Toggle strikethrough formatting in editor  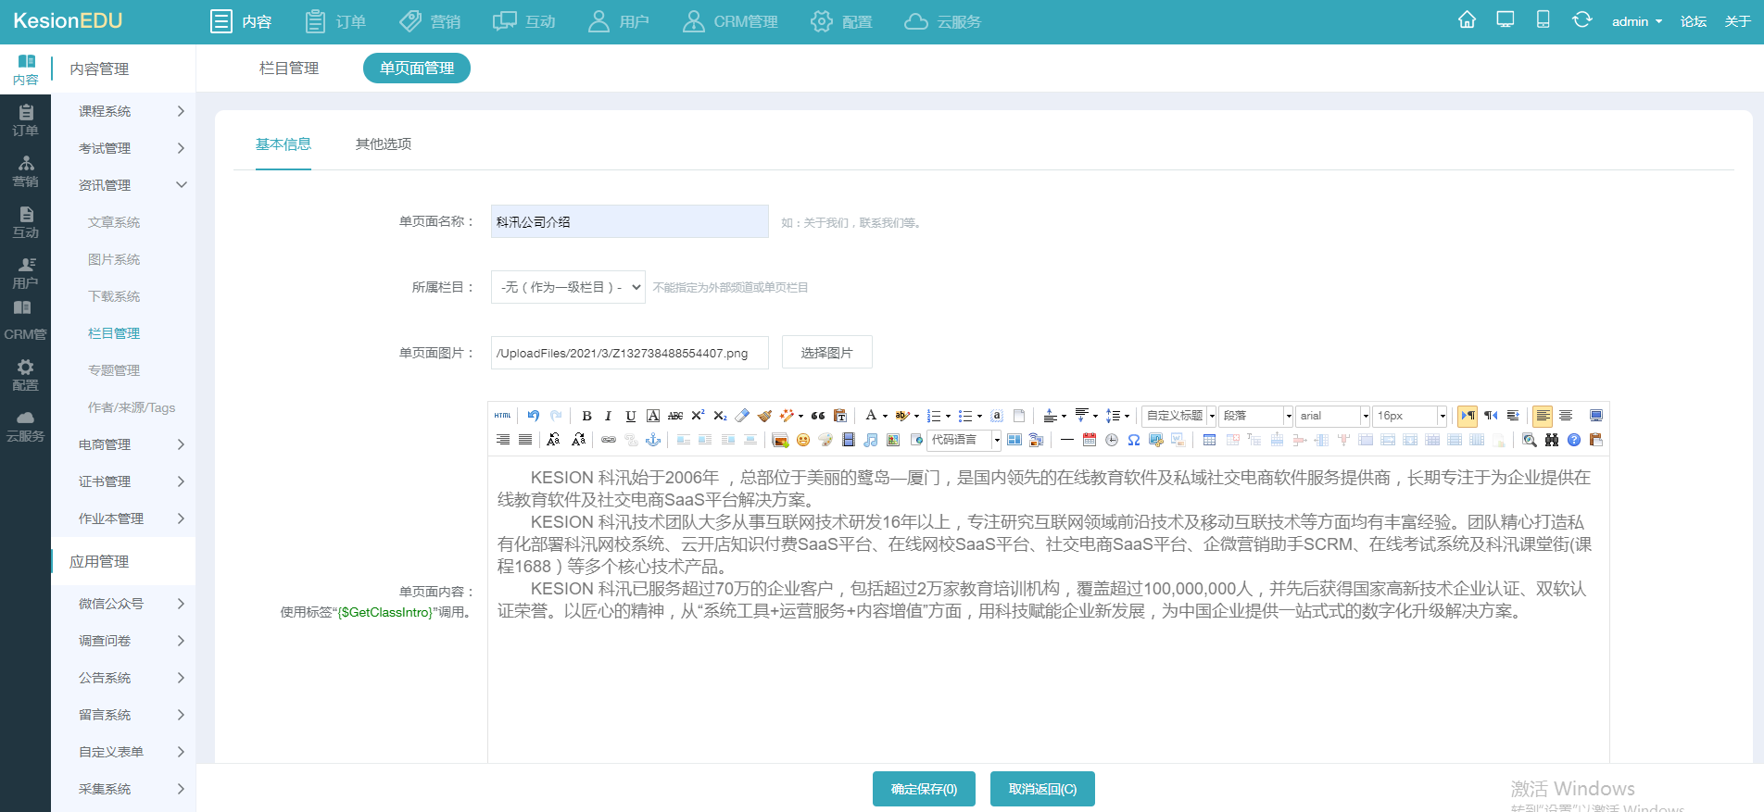[x=675, y=416]
